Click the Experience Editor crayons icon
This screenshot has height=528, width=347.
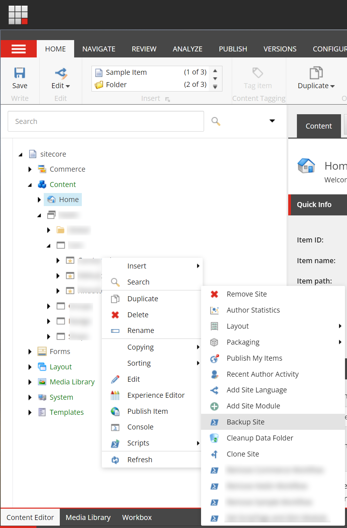(115, 395)
